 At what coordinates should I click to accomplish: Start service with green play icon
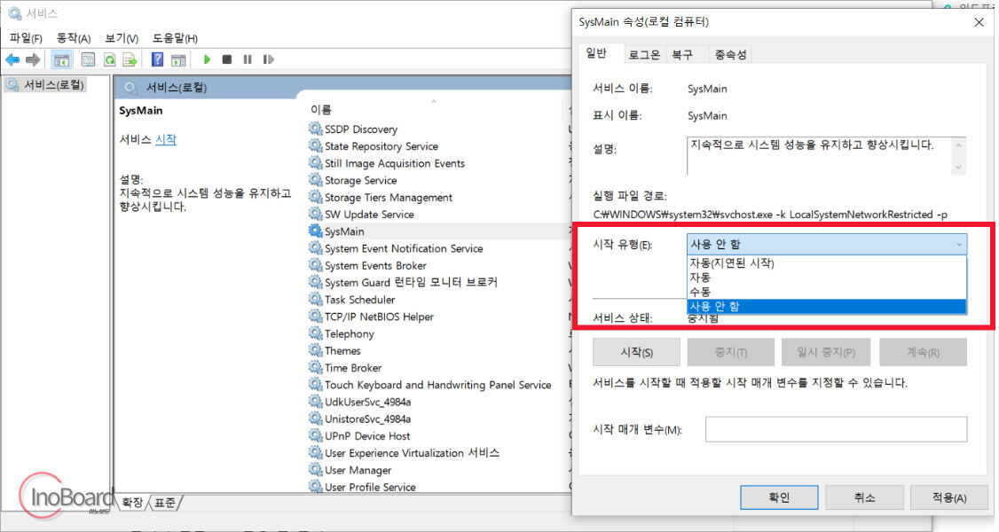[x=207, y=59]
